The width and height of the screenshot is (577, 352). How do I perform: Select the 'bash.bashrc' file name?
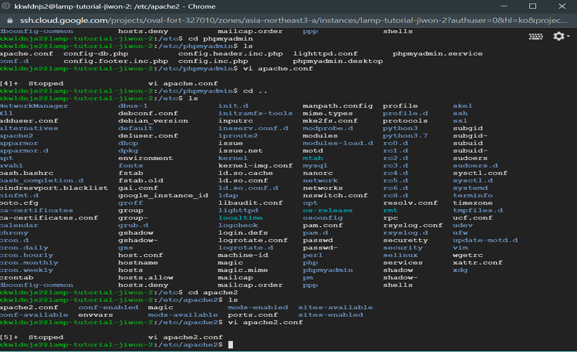click(x=26, y=173)
